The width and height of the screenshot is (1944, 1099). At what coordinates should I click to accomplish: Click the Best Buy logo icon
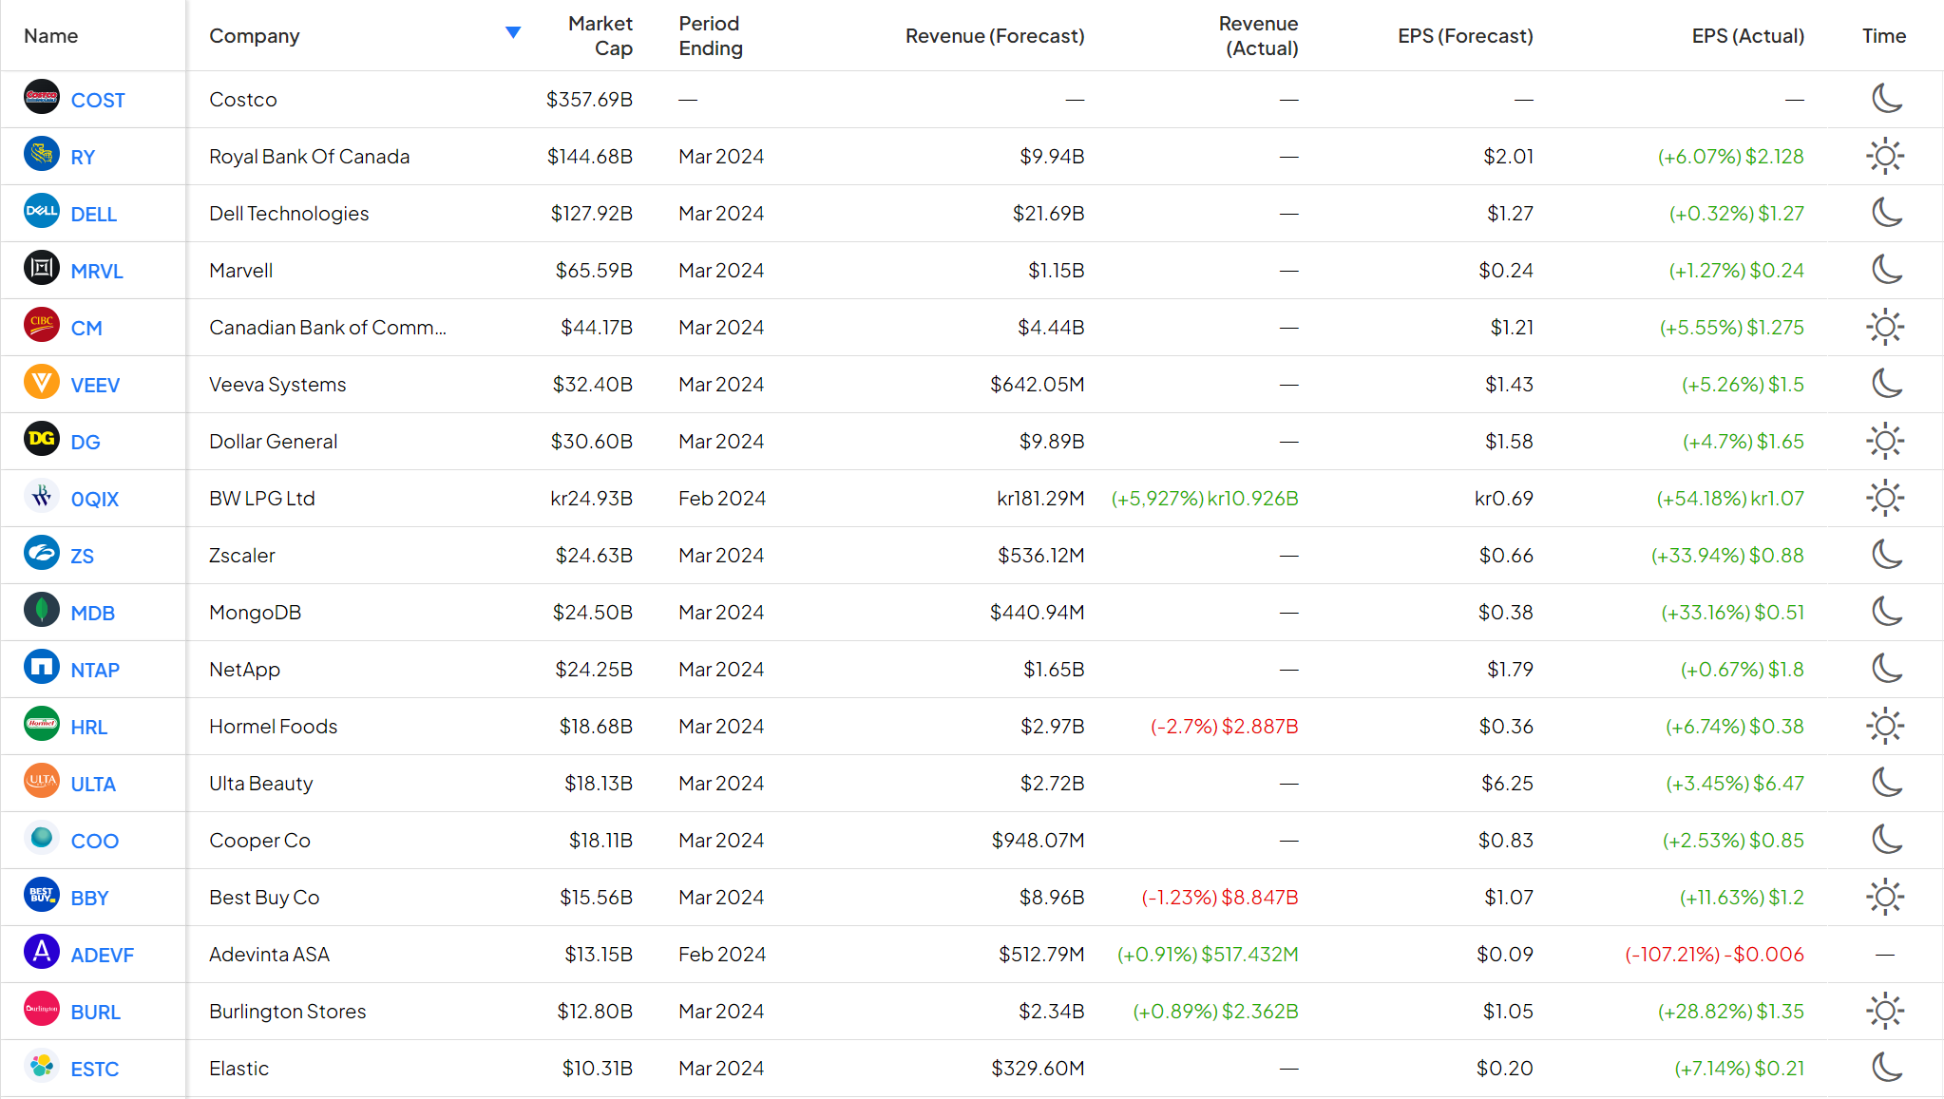click(42, 896)
